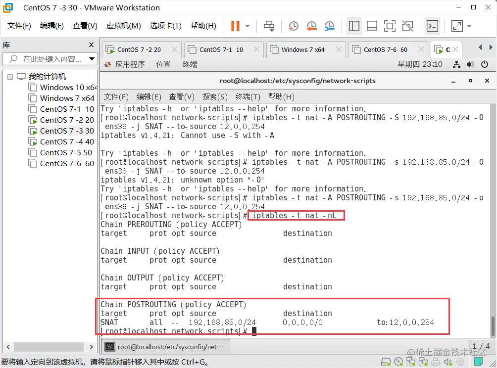Click the CD/DVD device status icon
Viewport: 497px width, 368px height.
tap(398, 362)
